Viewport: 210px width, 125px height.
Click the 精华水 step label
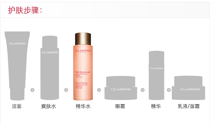pos(83,106)
